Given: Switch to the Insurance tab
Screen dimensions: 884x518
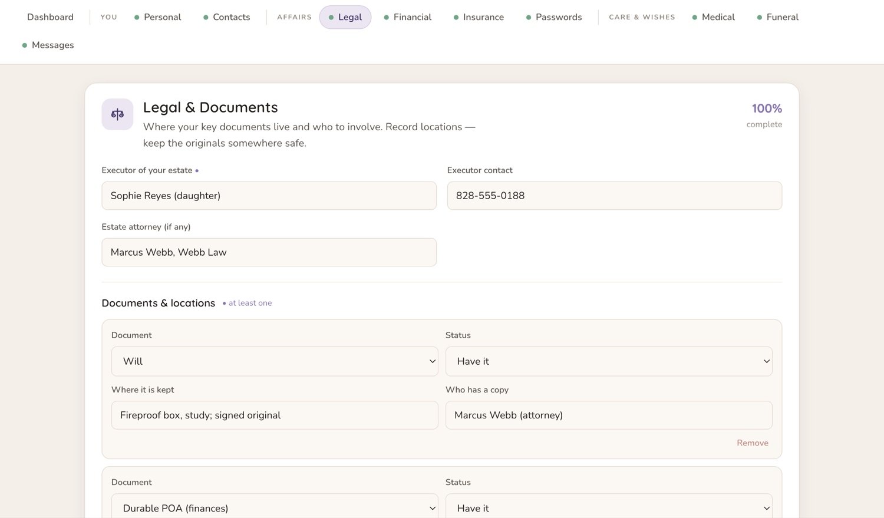Looking at the screenshot, I should pos(479,17).
